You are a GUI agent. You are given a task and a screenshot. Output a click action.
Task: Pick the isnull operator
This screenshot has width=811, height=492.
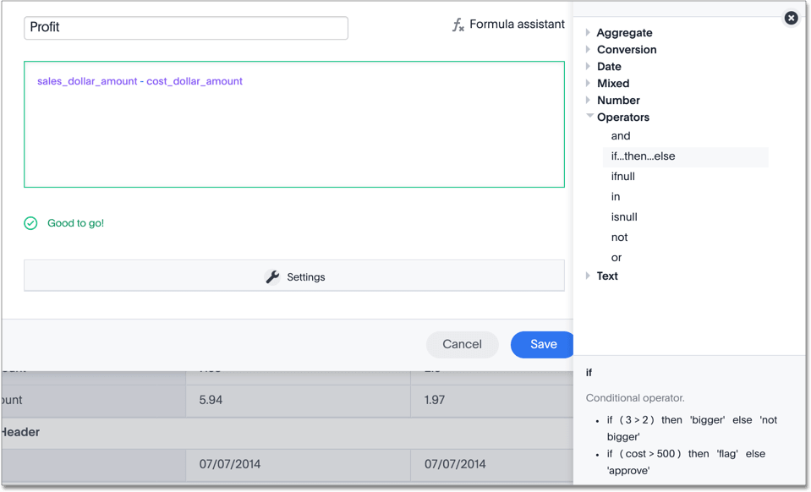coord(624,217)
